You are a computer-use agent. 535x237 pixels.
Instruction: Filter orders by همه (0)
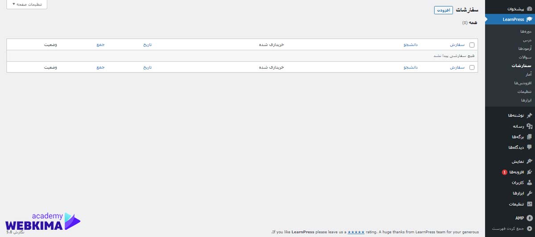470,22
